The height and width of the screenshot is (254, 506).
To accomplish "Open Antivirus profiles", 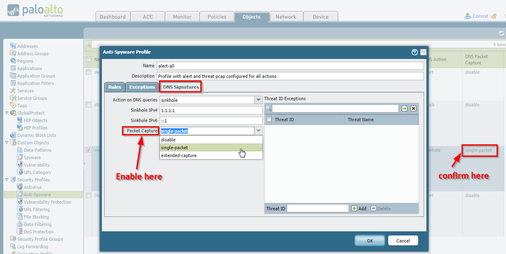I will pyautogui.click(x=33, y=187).
